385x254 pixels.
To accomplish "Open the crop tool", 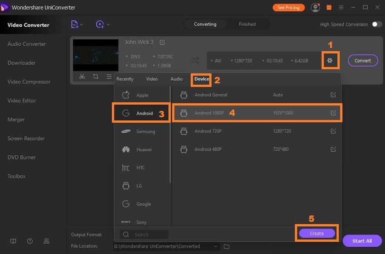I will coord(96,77).
